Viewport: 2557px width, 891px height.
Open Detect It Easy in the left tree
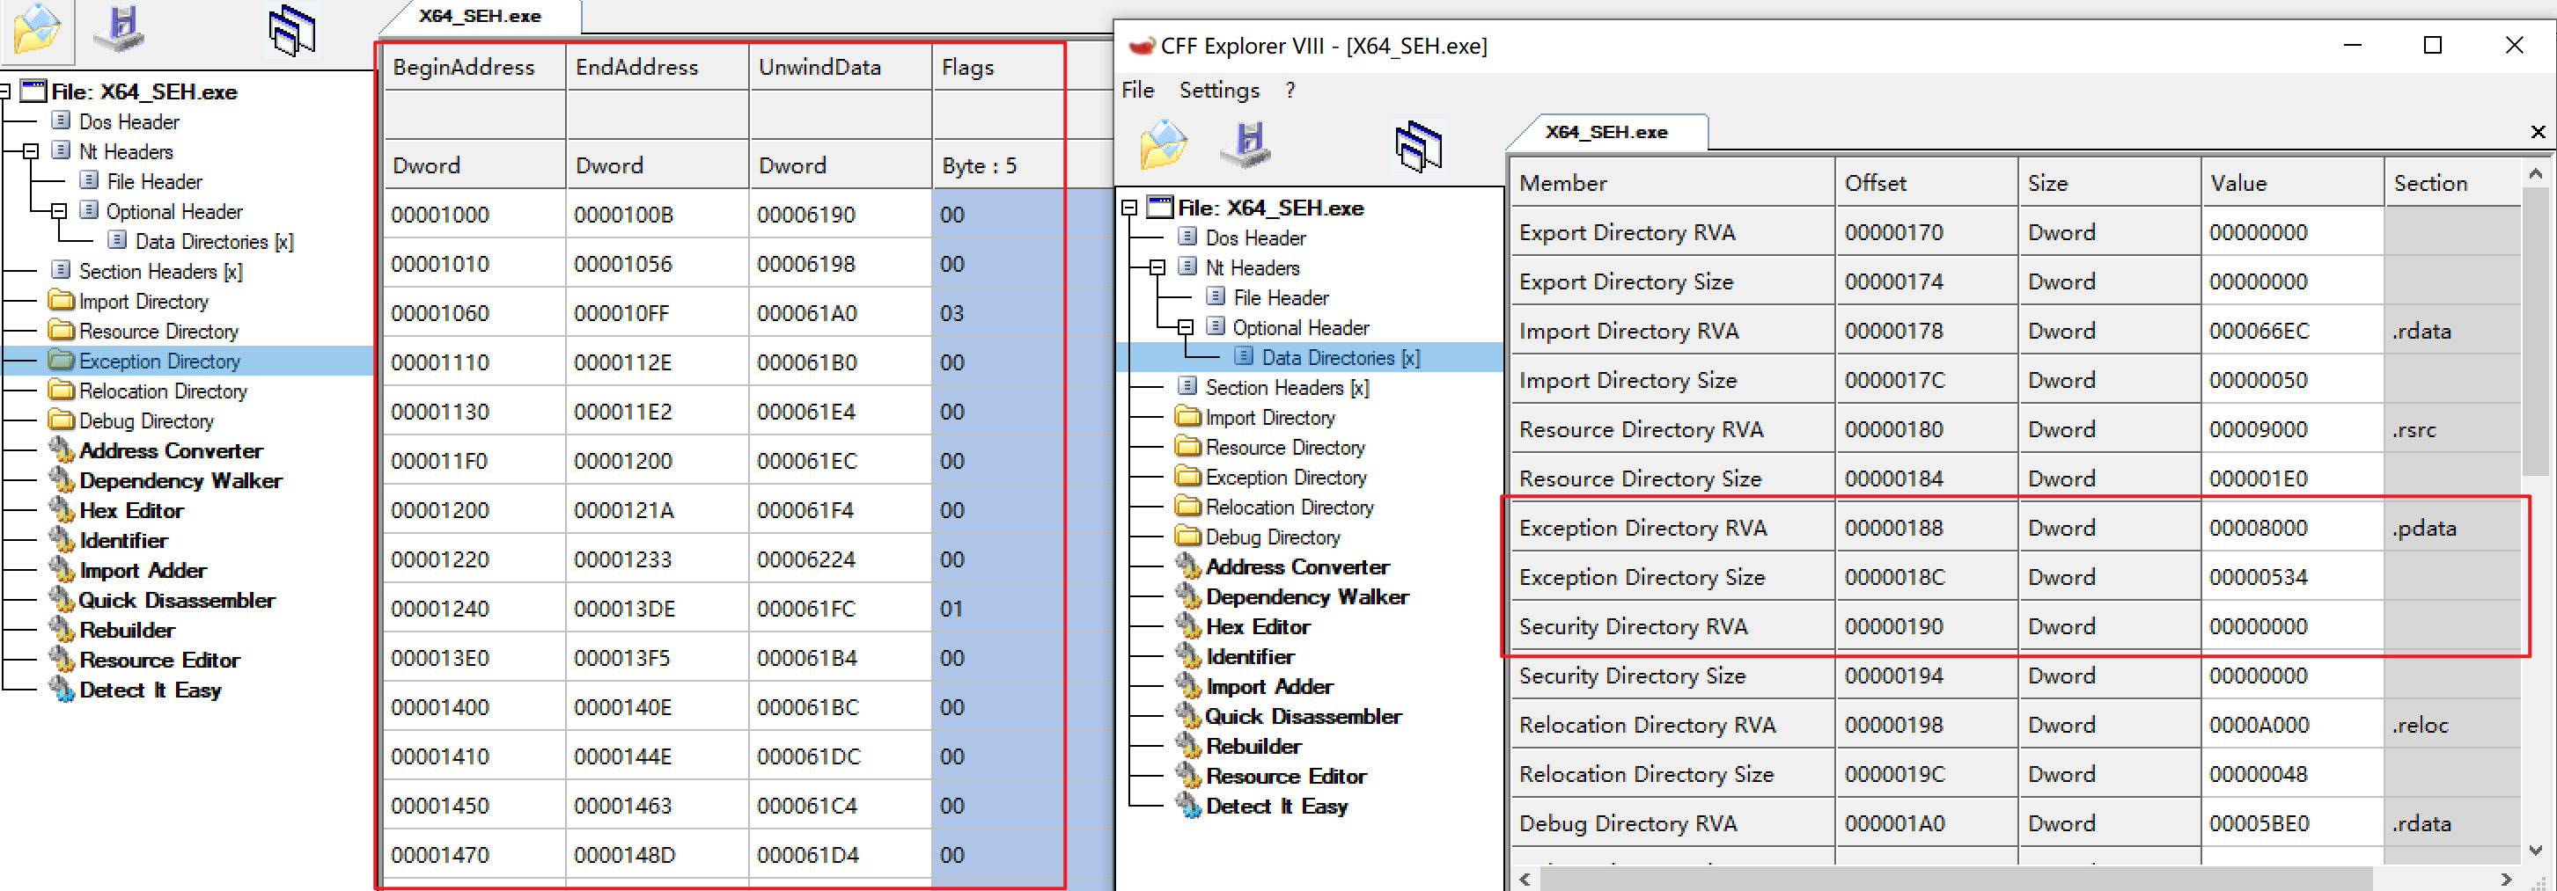[x=150, y=690]
